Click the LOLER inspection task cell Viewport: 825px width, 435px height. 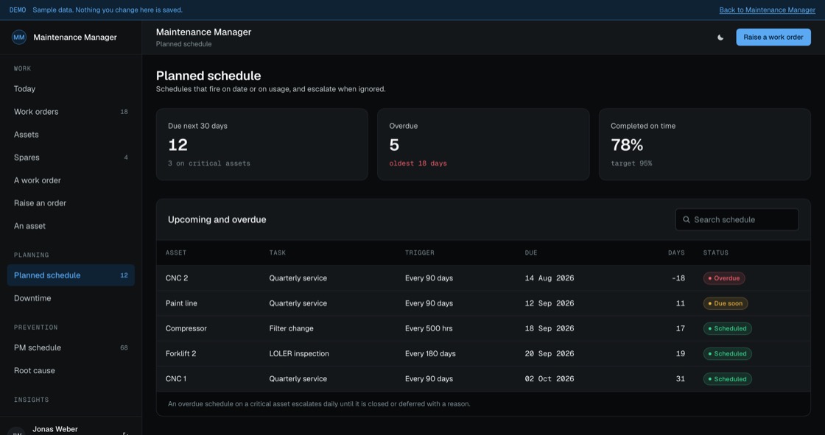(299, 354)
